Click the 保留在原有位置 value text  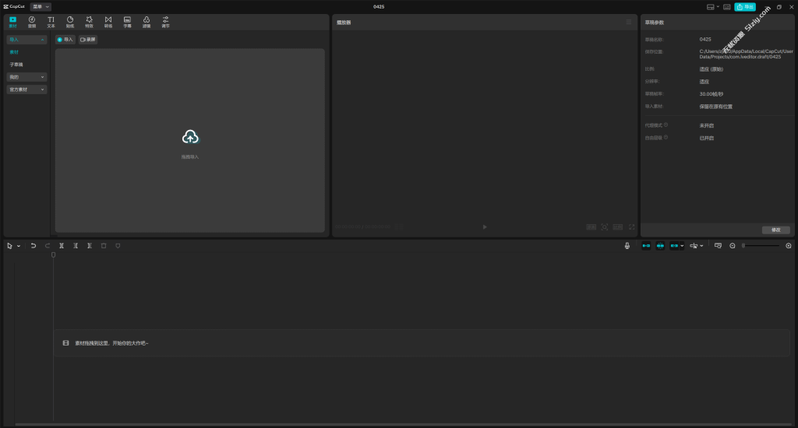pyautogui.click(x=716, y=107)
